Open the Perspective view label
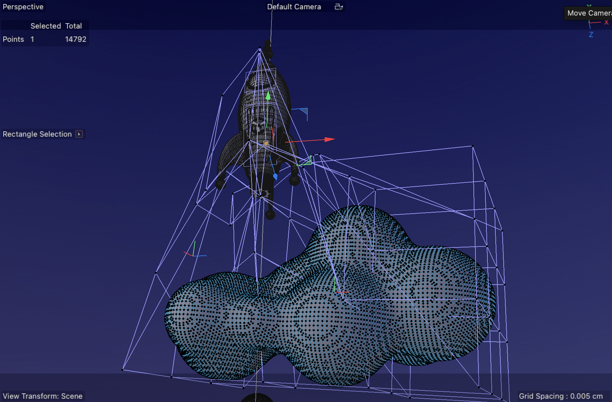This screenshot has width=612, height=402. click(23, 7)
